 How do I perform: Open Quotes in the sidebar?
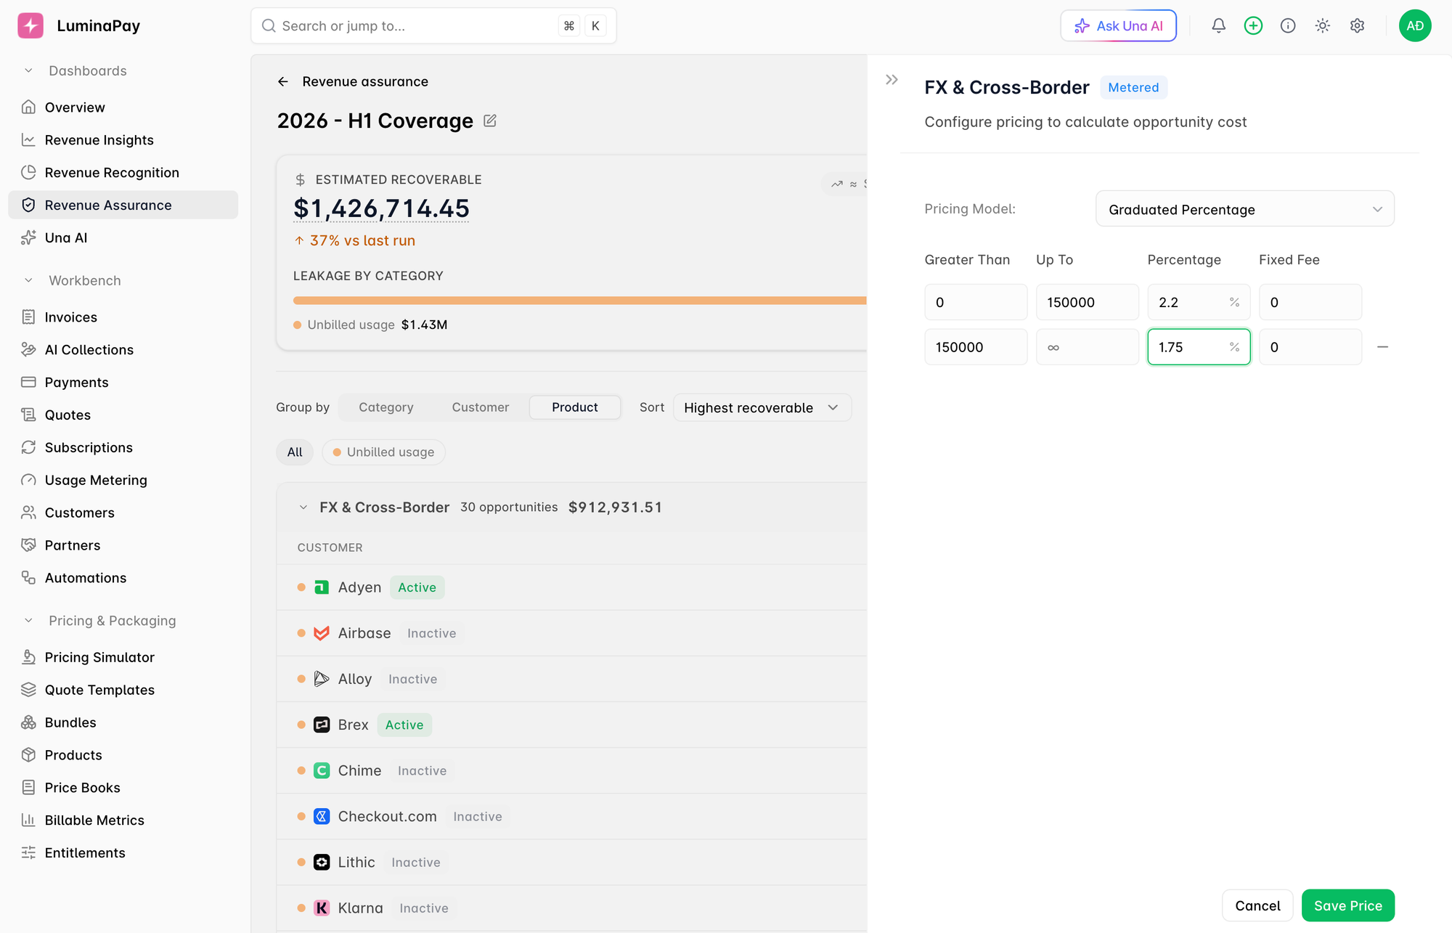coord(123,415)
